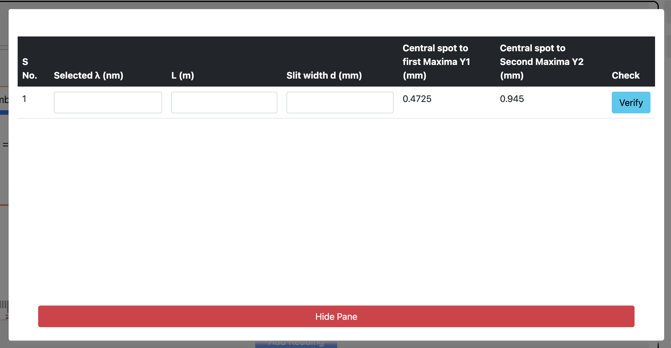The width and height of the screenshot is (671, 348).
Task: Click serial number 1 in first row
Action: click(x=24, y=99)
